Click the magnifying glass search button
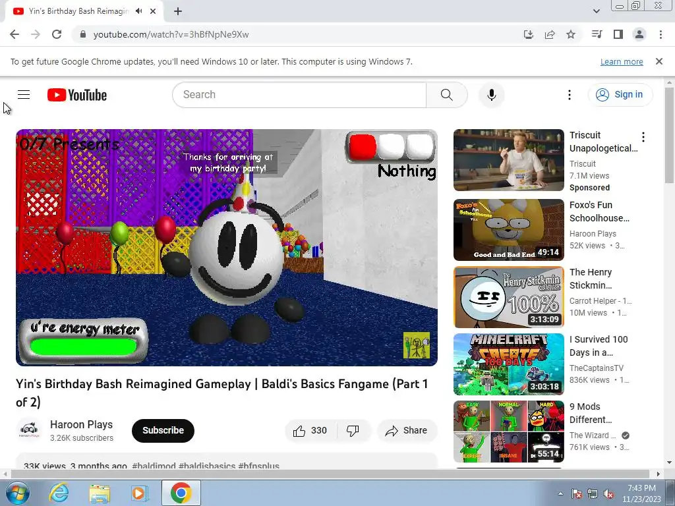675x506 pixels. [x=446, y=95]
